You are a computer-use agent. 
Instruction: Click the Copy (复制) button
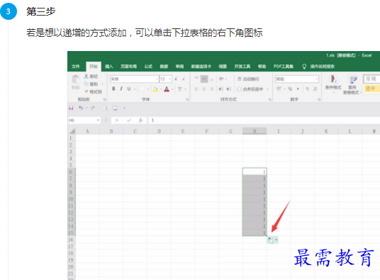point(91,84)
